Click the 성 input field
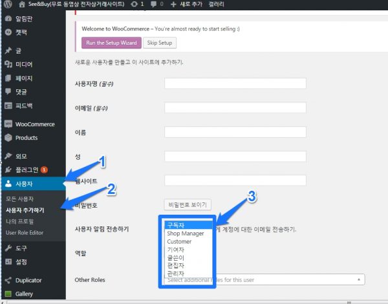The height and width of the screenshot is (304, 388). tap(235, 157)
